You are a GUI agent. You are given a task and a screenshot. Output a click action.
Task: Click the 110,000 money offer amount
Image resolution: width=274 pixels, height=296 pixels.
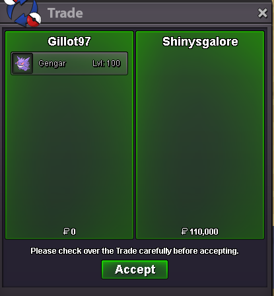click(204, 232)
